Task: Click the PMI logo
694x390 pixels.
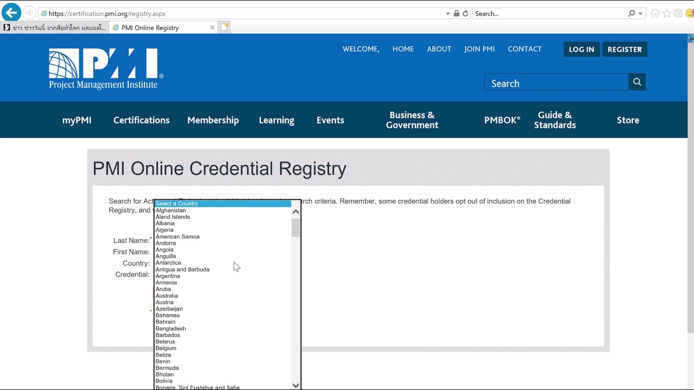Action: tap(106, 69)
